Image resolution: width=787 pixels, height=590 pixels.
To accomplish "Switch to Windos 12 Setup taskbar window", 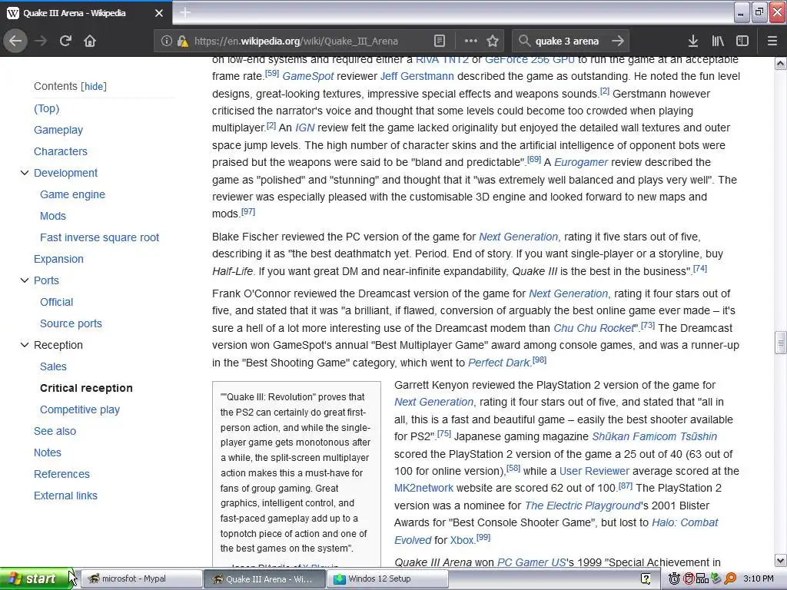I will (387, 579).
